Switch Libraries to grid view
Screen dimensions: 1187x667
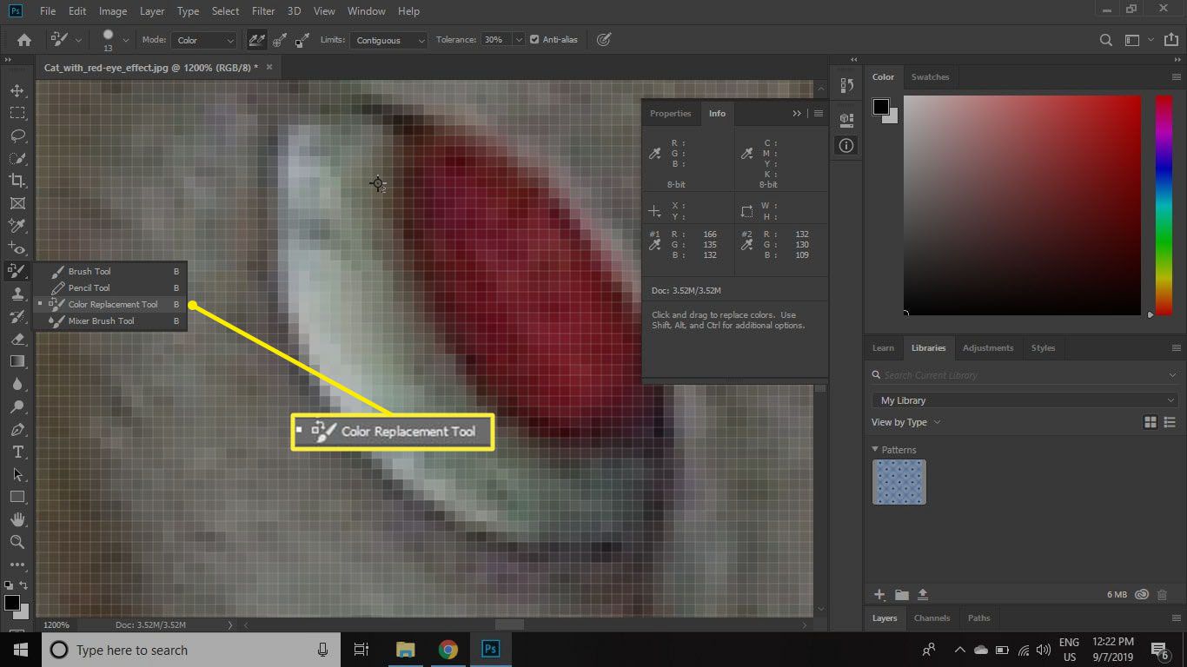pyautogui.click(x=1151, y=422)
